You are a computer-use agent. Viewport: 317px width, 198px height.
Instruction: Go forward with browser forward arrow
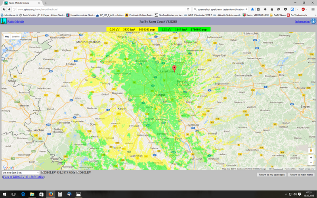[9, 9]
